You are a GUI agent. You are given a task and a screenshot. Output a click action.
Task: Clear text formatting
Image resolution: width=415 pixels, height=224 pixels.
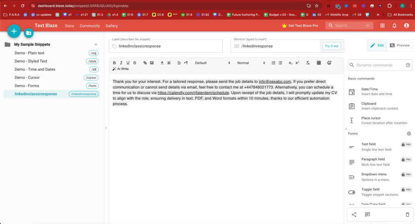[x=308, y=63]
